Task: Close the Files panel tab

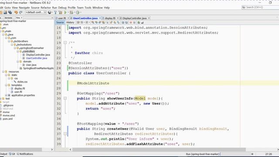Action: pyautogui.click(x=22, y=18)
